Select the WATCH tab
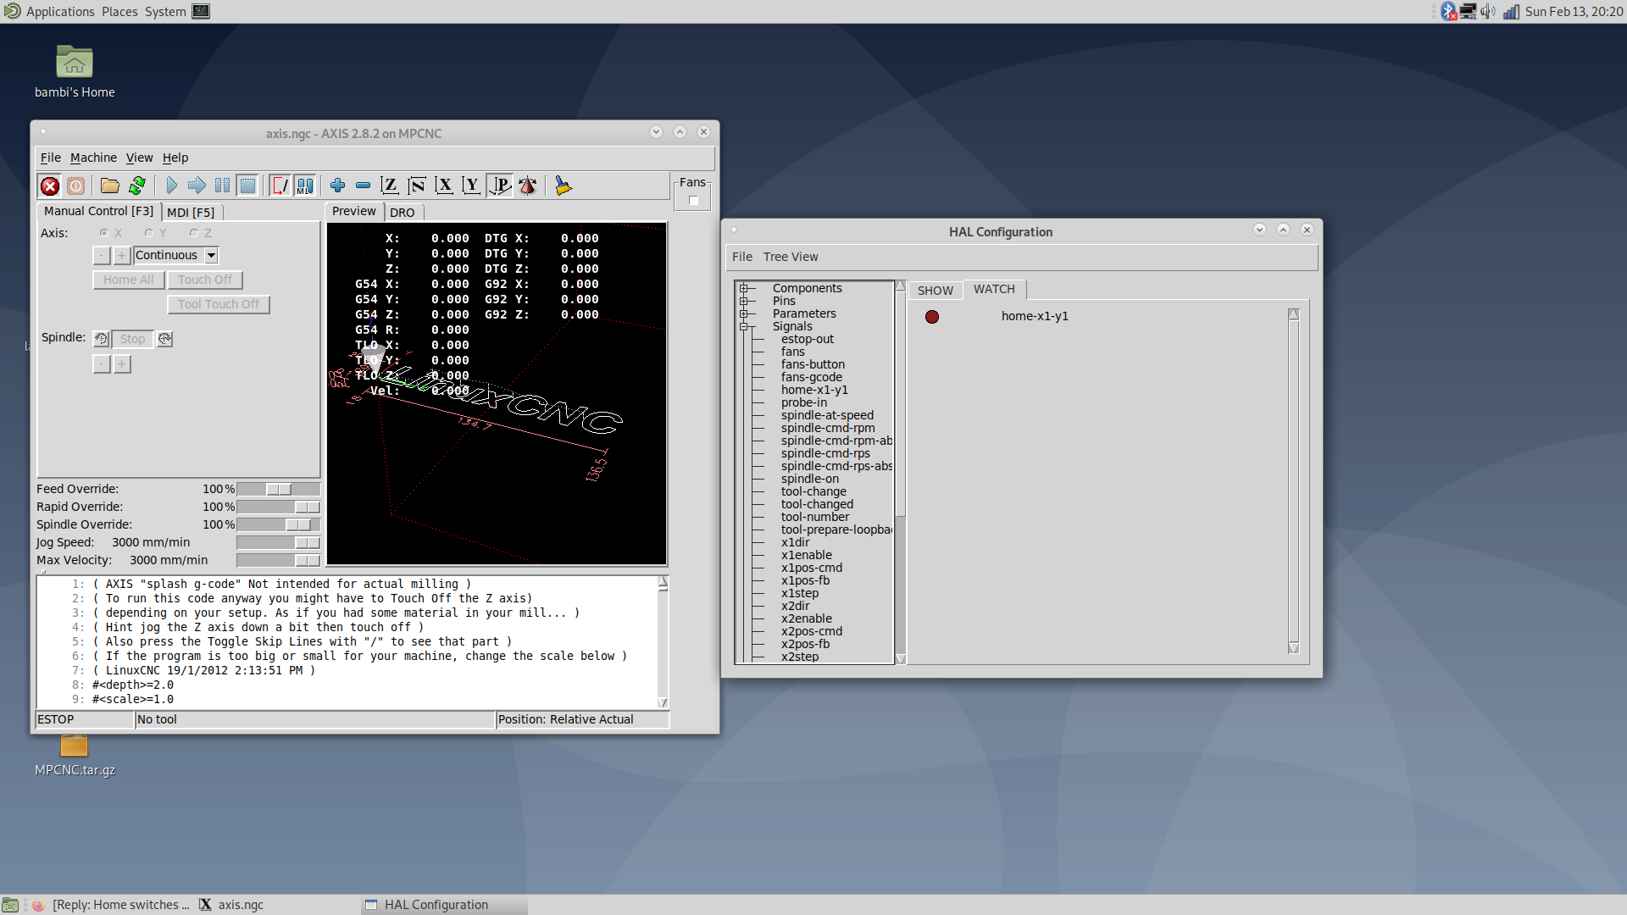The width and height of the screenshot is (1627, 915). click(994, 289)
